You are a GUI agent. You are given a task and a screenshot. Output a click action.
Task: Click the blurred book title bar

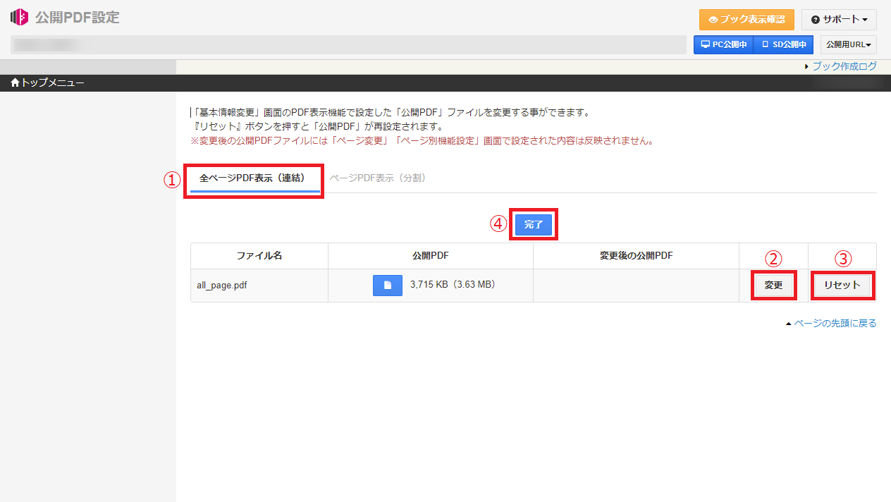[x=348, y=45]
